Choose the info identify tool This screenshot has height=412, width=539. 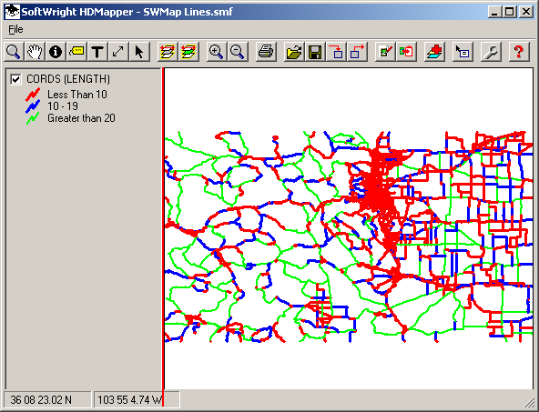pos(56,52)
